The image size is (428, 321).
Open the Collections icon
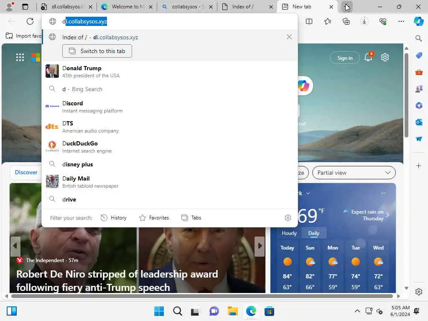click(x=346, y=21)
